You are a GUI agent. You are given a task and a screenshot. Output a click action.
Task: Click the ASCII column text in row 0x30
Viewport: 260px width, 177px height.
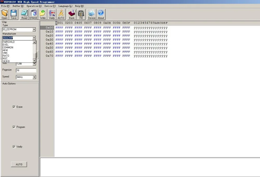click(x=151, y=40)
